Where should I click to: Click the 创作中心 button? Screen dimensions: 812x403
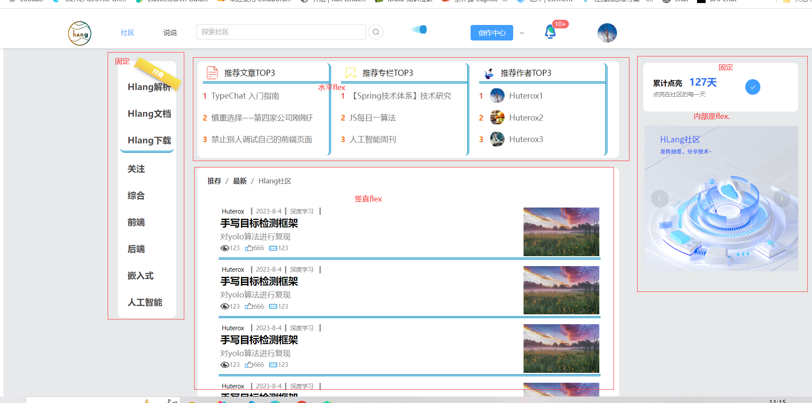point(492,33)
